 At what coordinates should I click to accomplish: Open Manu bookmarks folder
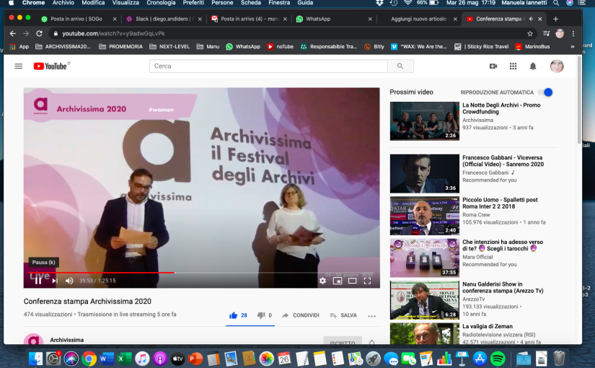[x=208, y=47]
